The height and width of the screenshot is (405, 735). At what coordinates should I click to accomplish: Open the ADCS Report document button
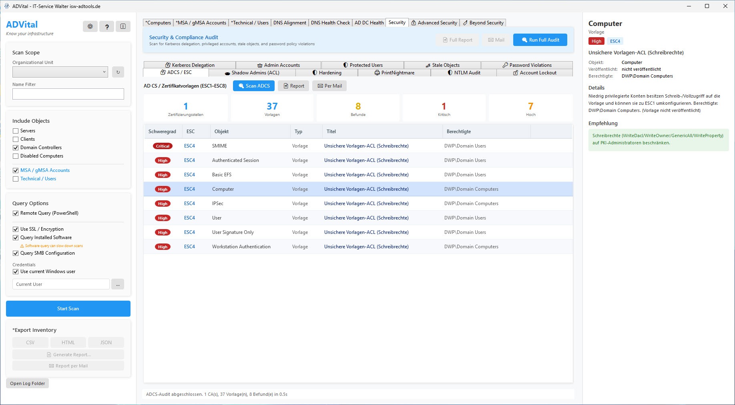click(293, 86)
